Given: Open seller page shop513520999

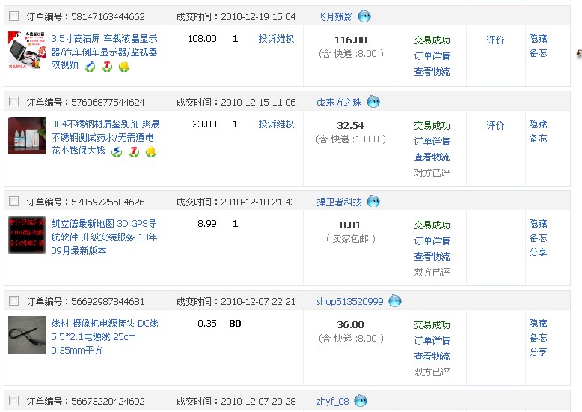Looking at the screenshot, I should [x=349, y=302].
